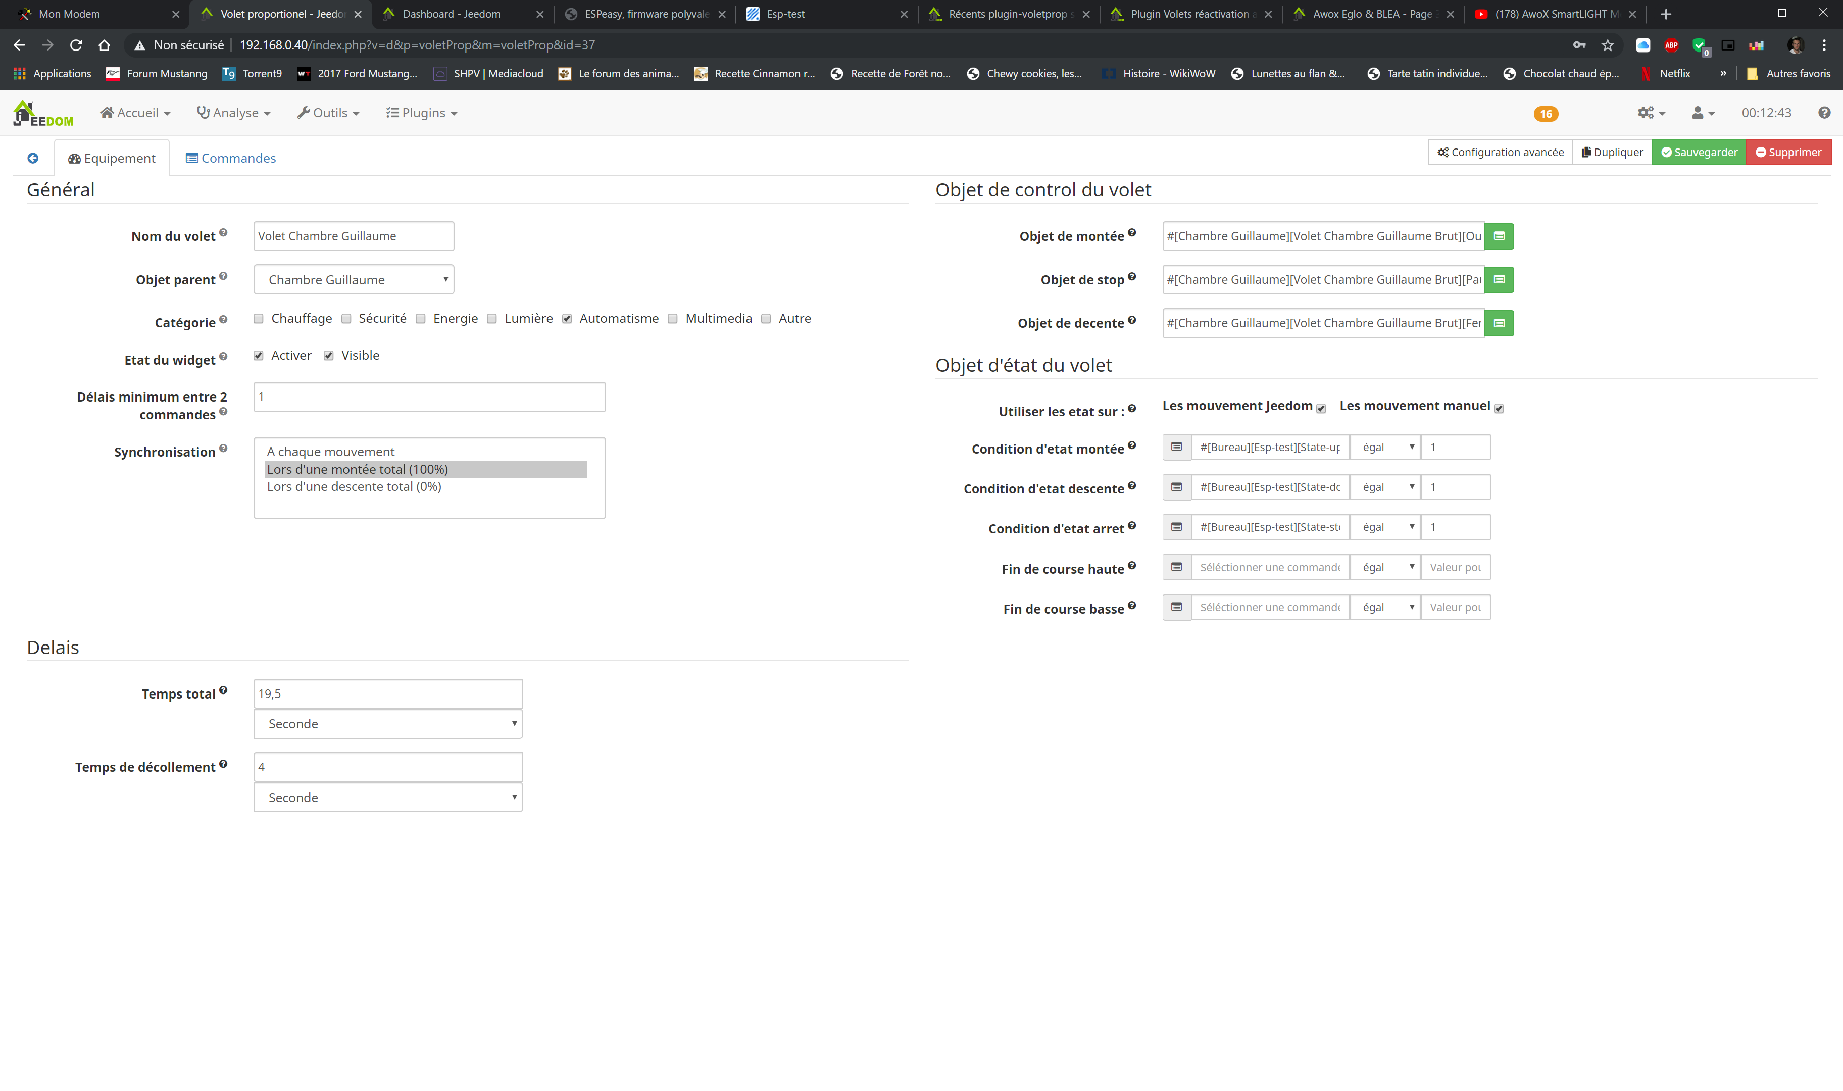Select 'Lors d'une descente total (0%)' option
This screenshot has width=1843, height=1091.
pos(354,487)
